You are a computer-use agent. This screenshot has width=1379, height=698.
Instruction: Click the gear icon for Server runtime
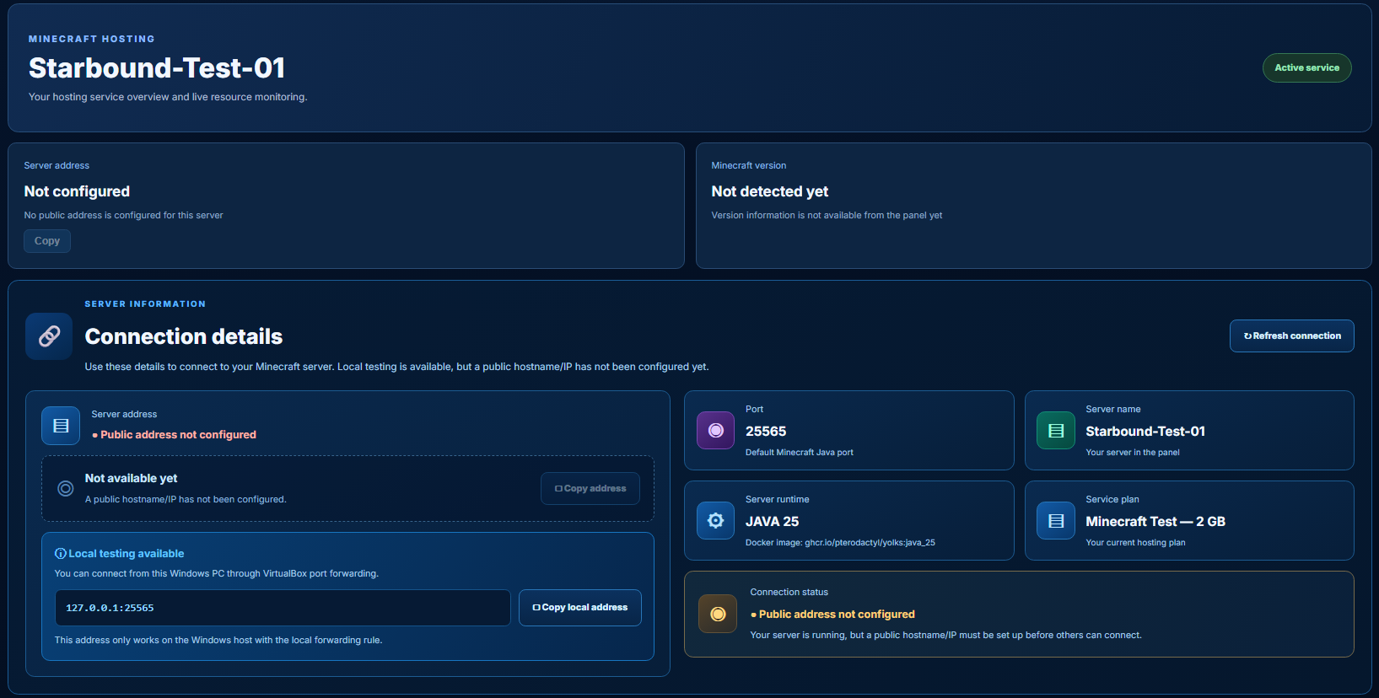(716, 521)
